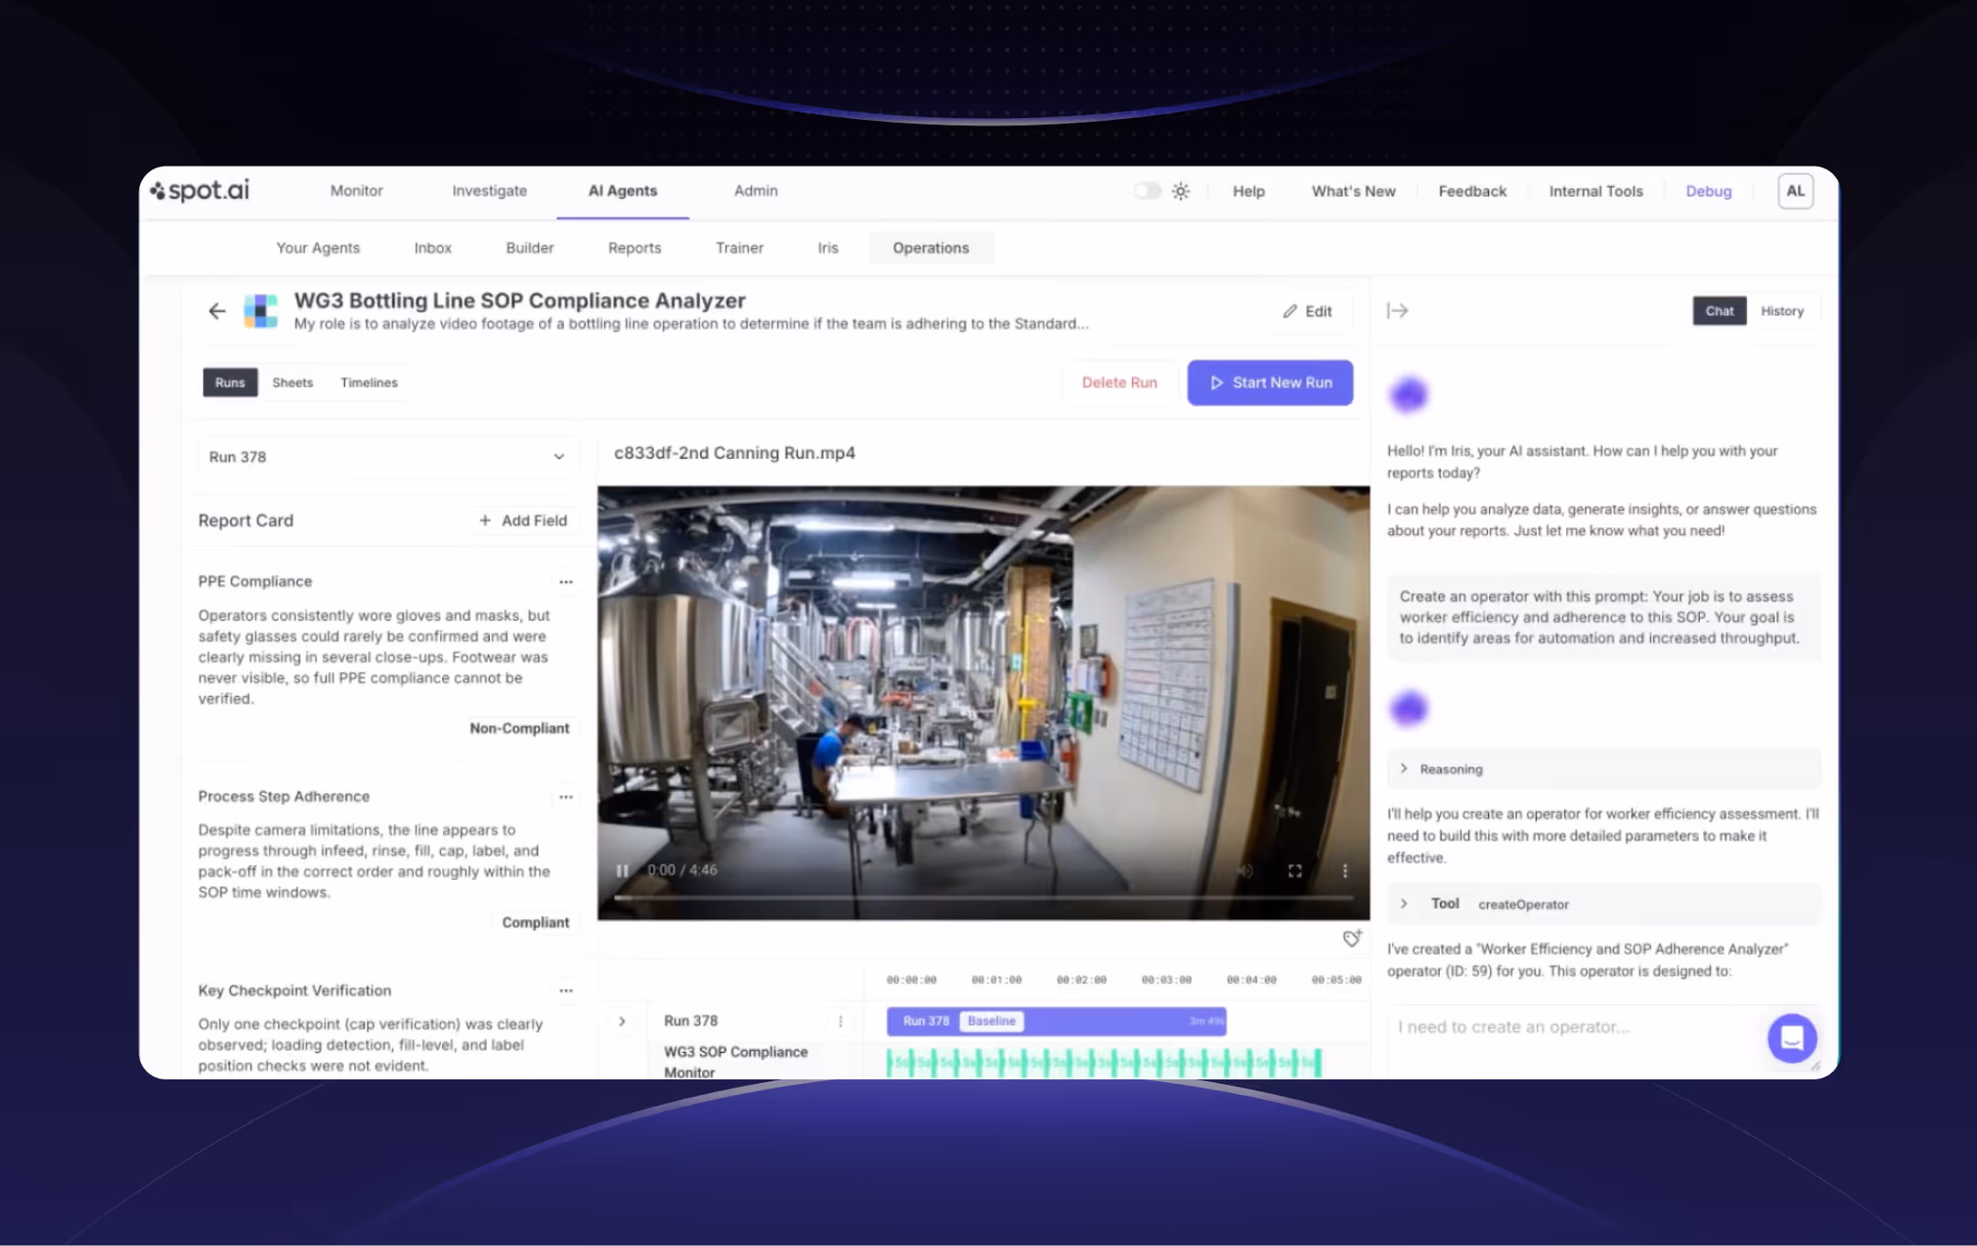Viewport: 1977px width, 1246px height.
Task: Open the Feedback link
Action: (1473, 191)
